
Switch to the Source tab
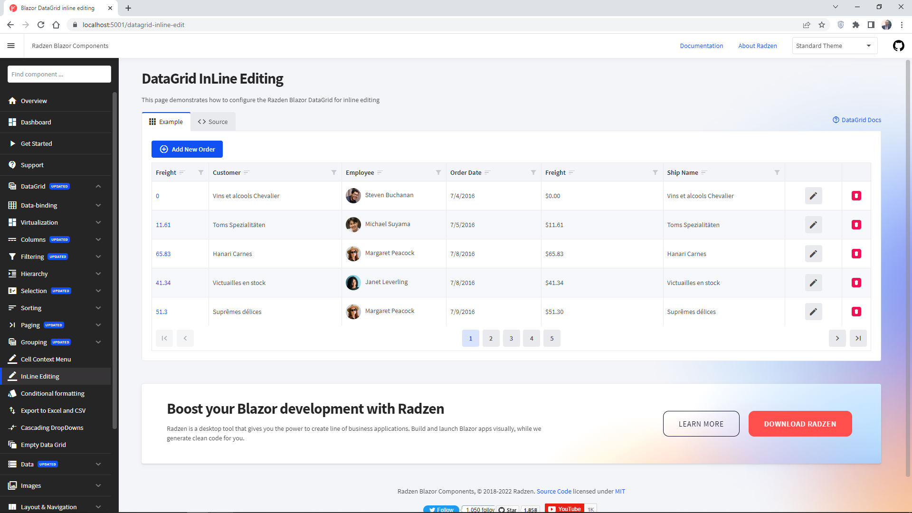click(213, 122)
